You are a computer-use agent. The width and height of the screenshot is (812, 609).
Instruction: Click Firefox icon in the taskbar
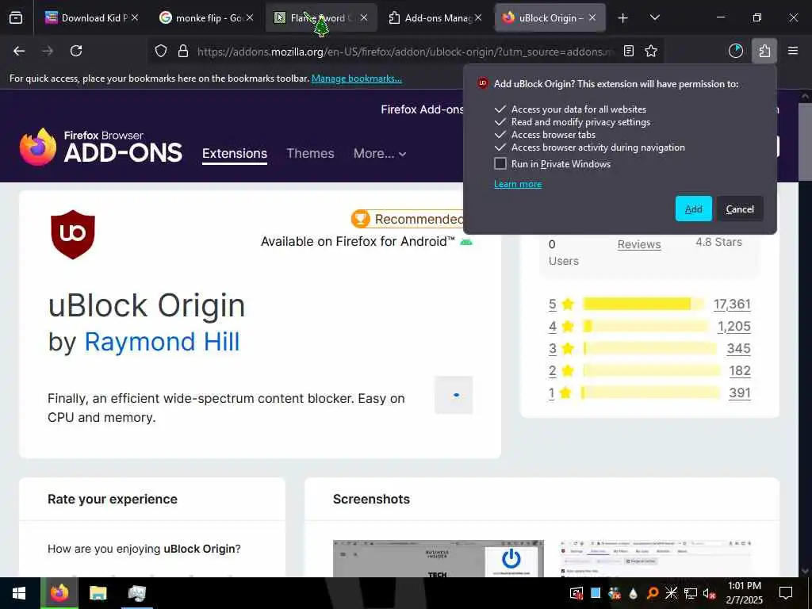point(59,593)
